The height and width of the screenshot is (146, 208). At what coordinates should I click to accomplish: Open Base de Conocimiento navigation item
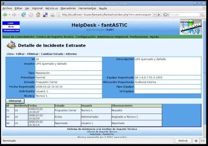tap(19, 37)
